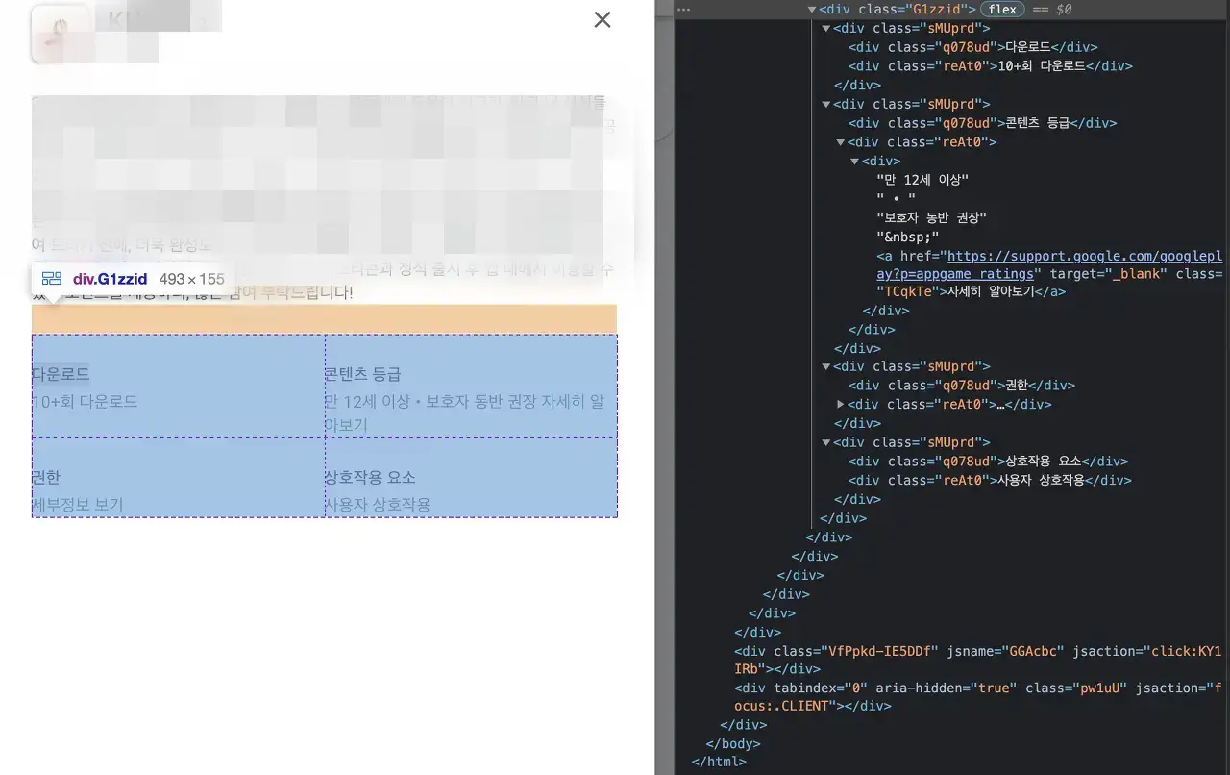Open the DevTools overflow menu with three dots
The height and width of the screenshot is (775, 1230).
pyautogui.click(x=683, y=9)
